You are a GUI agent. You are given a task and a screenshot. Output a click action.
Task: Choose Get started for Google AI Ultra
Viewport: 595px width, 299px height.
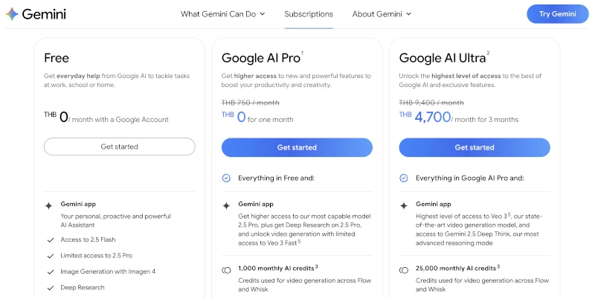coord(475,147)
